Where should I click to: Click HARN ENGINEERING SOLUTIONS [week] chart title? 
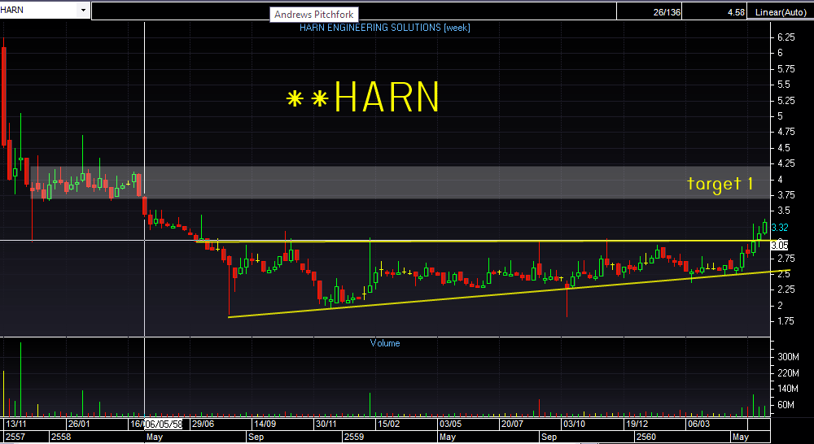pos(385,28)
